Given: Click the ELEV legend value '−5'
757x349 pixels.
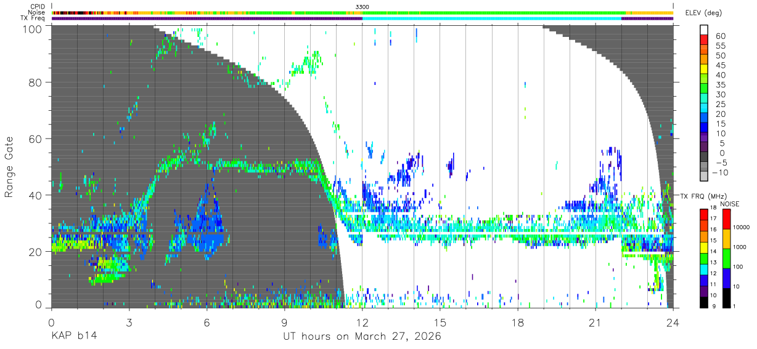Looking at the screenshot, I should 722,163.
